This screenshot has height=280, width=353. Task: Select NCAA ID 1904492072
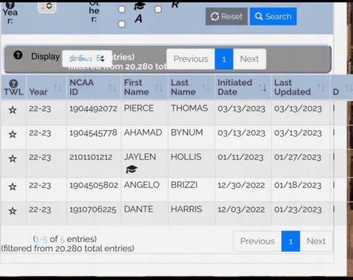click(x=93, y=109)
